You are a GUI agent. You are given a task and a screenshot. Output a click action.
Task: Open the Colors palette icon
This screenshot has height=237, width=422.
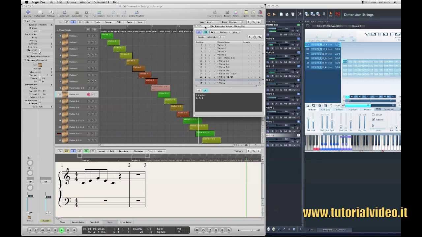pyautogui.click(x=235, y=13)
